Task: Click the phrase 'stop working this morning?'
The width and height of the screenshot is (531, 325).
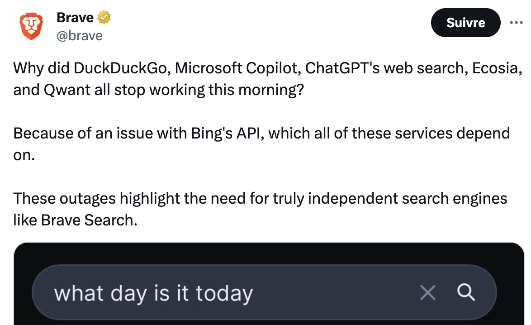Action: [209, 90]
